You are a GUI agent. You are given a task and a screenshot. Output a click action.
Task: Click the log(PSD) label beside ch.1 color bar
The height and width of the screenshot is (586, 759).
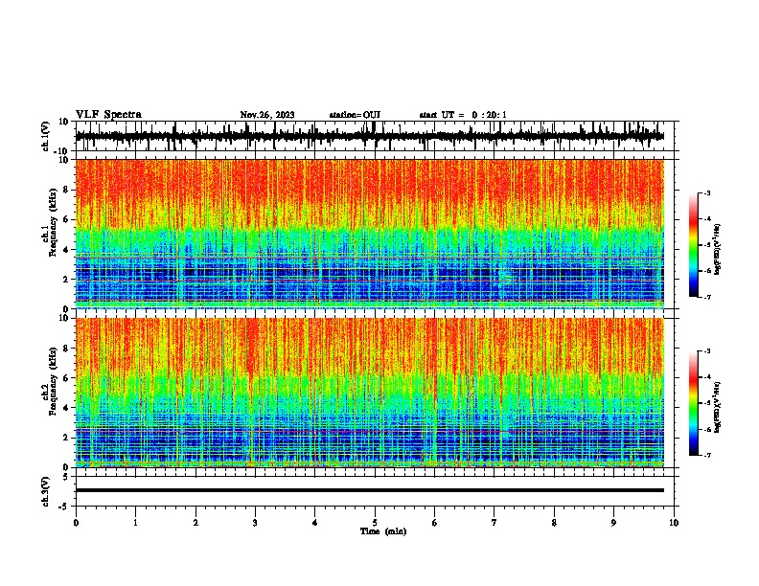[718, 249]
